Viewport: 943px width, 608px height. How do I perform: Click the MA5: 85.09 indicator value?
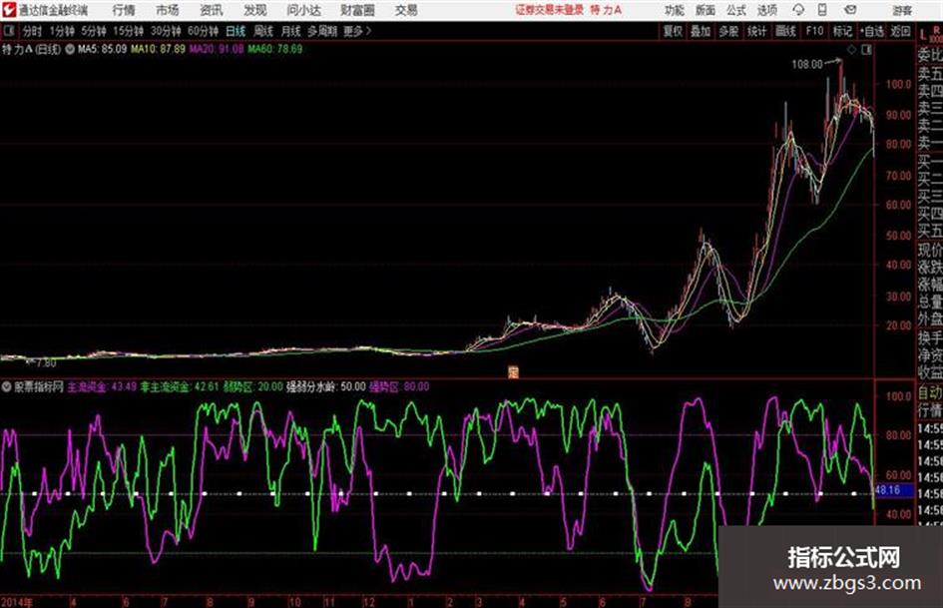coord(102,49)
